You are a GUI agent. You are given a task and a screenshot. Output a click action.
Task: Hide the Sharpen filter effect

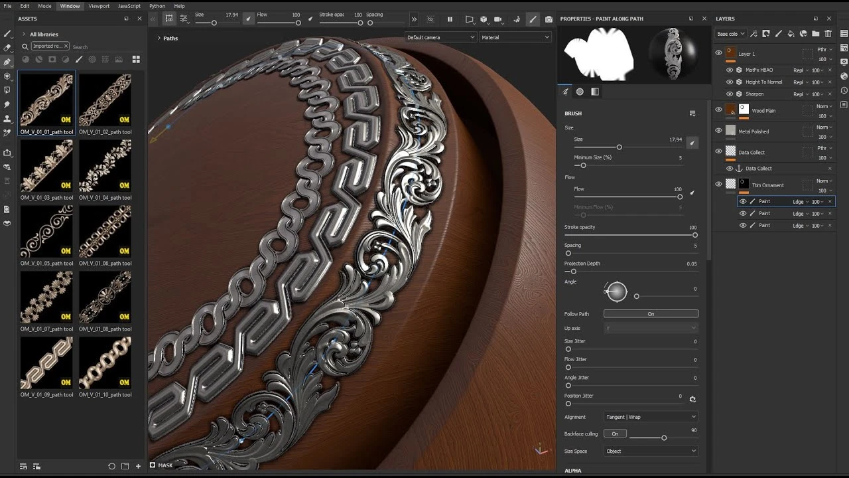[x=730, y=94]
